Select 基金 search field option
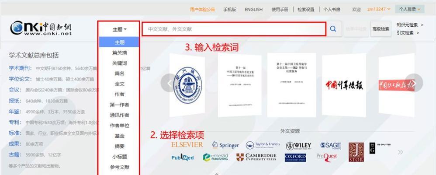 coord(119,136)
